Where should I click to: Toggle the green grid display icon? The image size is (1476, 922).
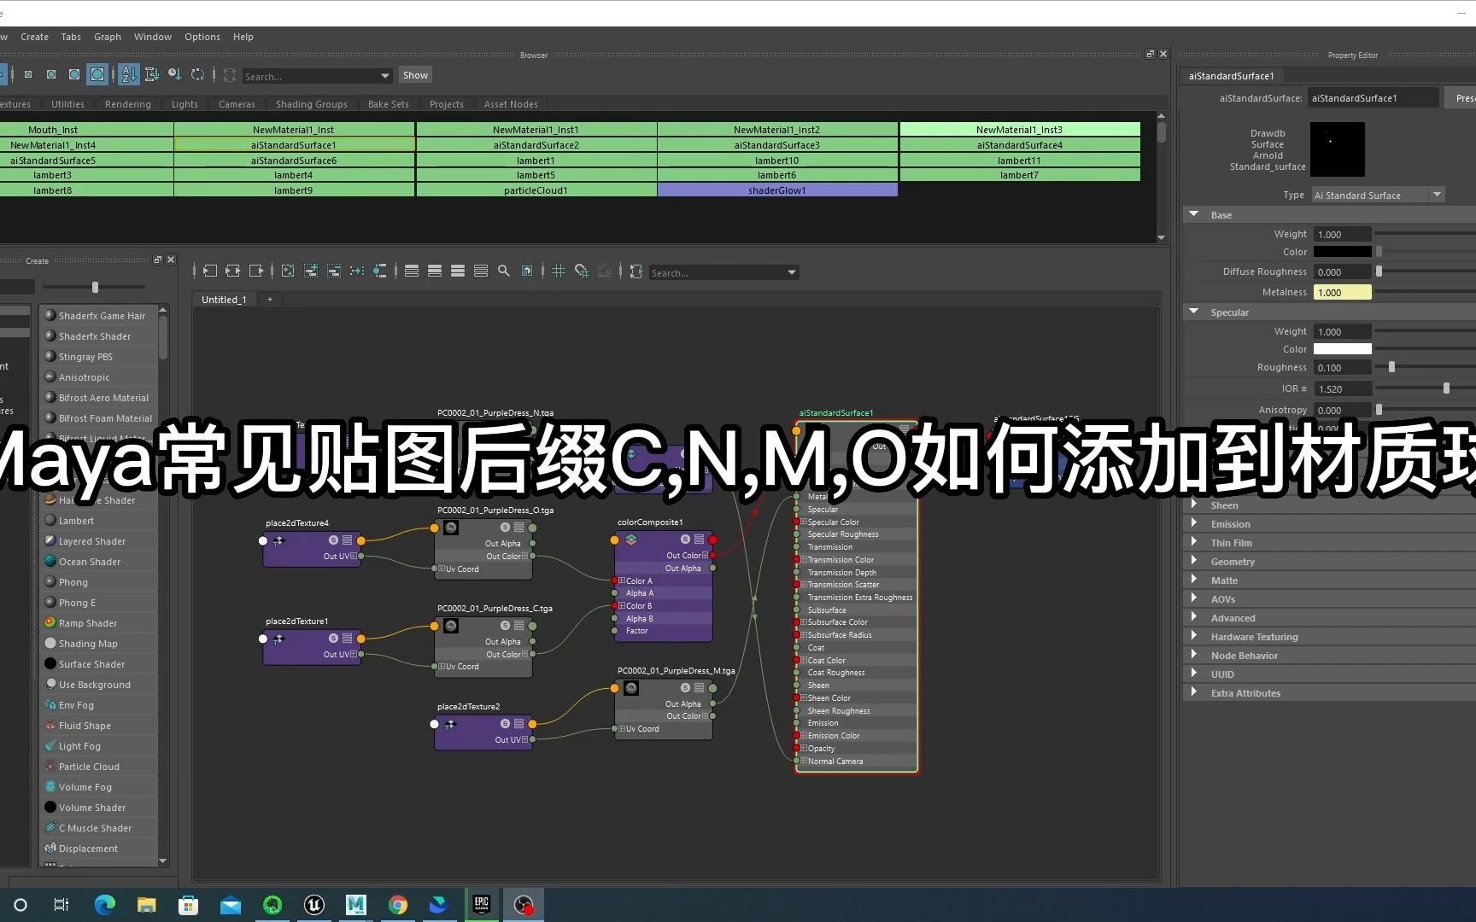[559, 271]
